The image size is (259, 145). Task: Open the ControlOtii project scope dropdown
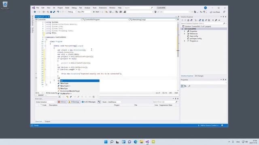[58, 20]
